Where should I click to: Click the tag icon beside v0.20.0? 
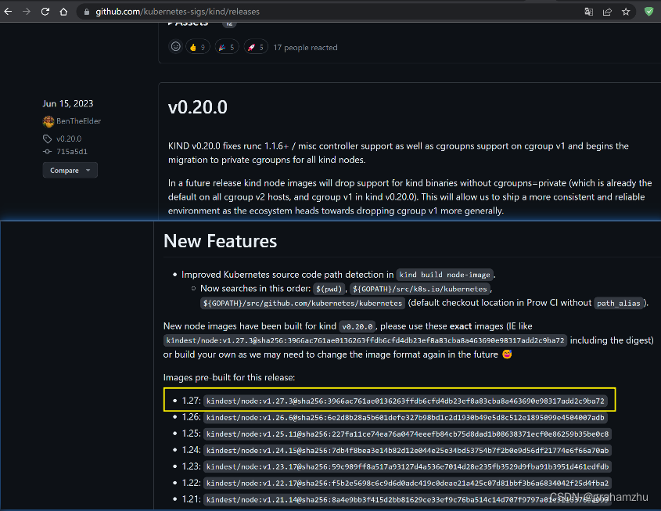coord(47,139)
